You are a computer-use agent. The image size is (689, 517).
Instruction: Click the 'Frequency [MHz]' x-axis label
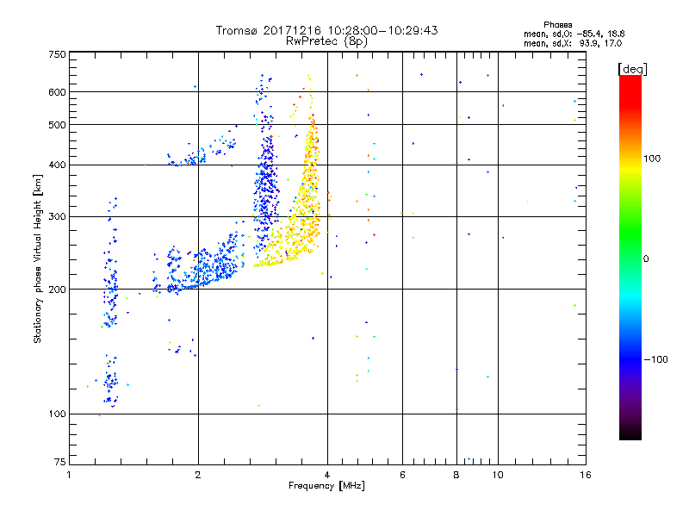pyautogui.click(x=326, y=486)
